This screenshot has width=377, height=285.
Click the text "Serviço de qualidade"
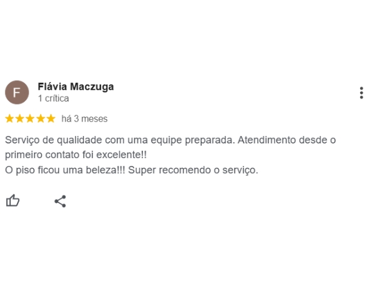(x=49, y=140)
